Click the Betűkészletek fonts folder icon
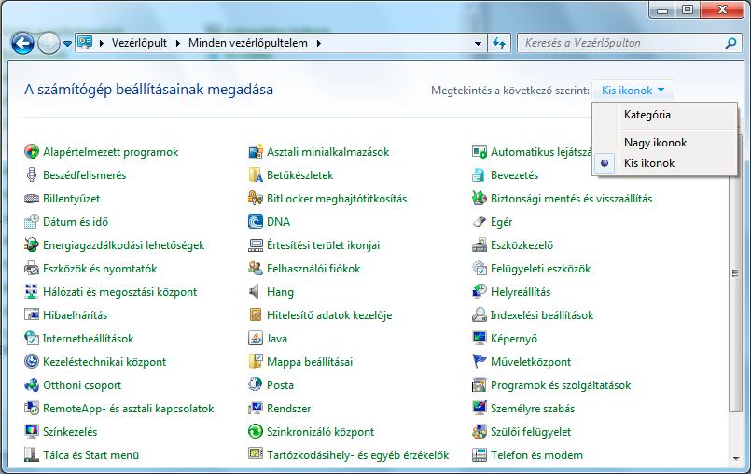 point(256,174)
